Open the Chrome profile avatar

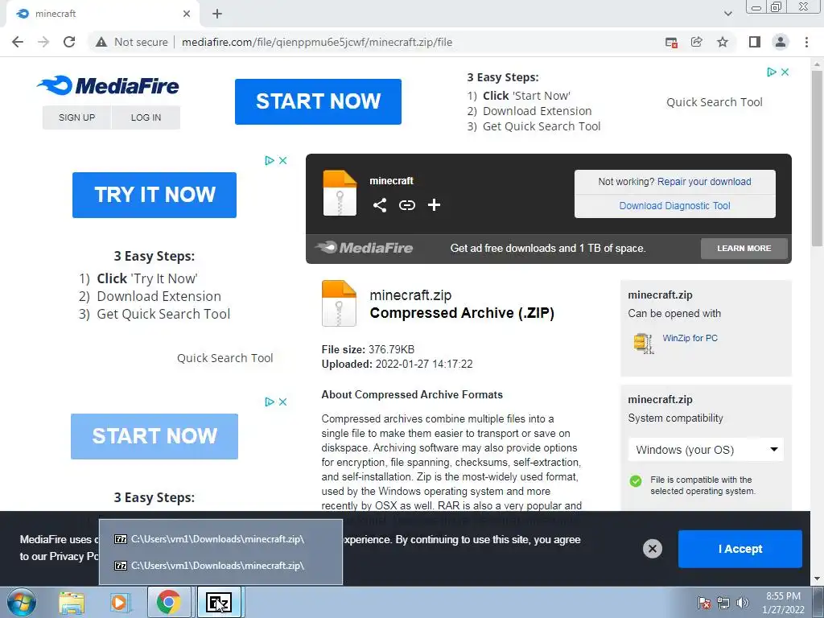tap(781, 42)
